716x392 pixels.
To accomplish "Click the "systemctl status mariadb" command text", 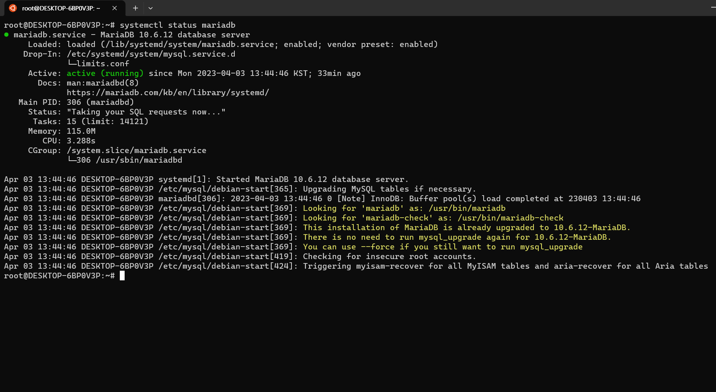I will tap(177, 25).
